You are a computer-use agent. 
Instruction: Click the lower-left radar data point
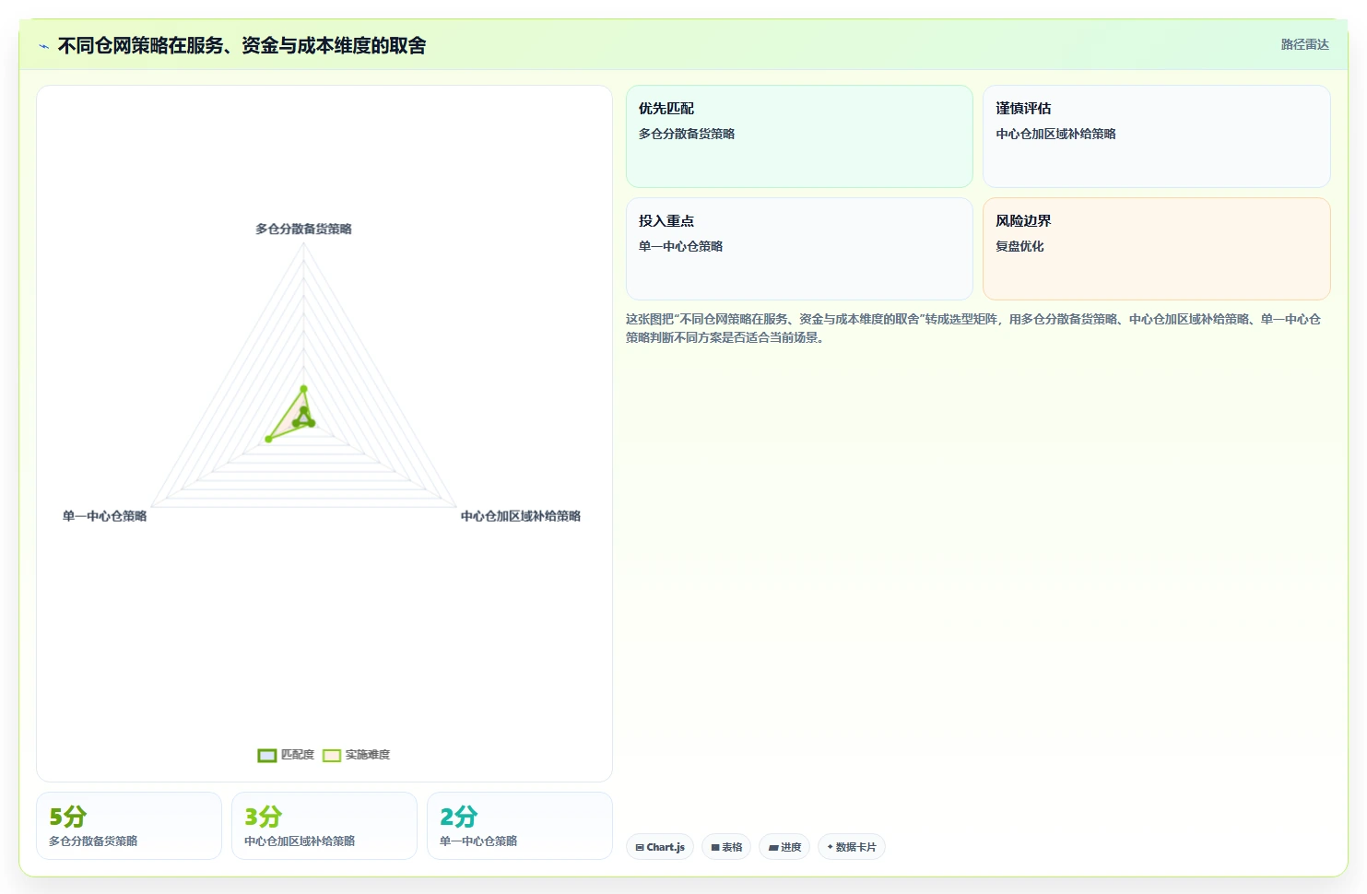pyautogui.click(x=268, y=439)
